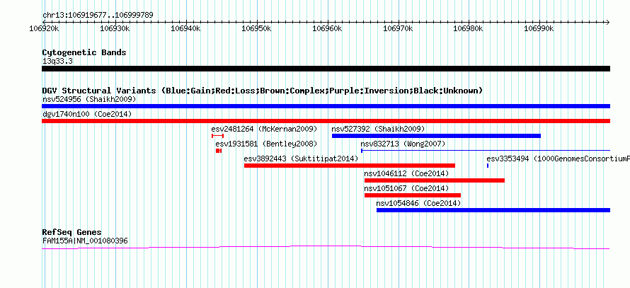Viewport: 630px width, 288px height.
Task: Click the 13q33.3 band label
Action: click(x=57, y=62)
